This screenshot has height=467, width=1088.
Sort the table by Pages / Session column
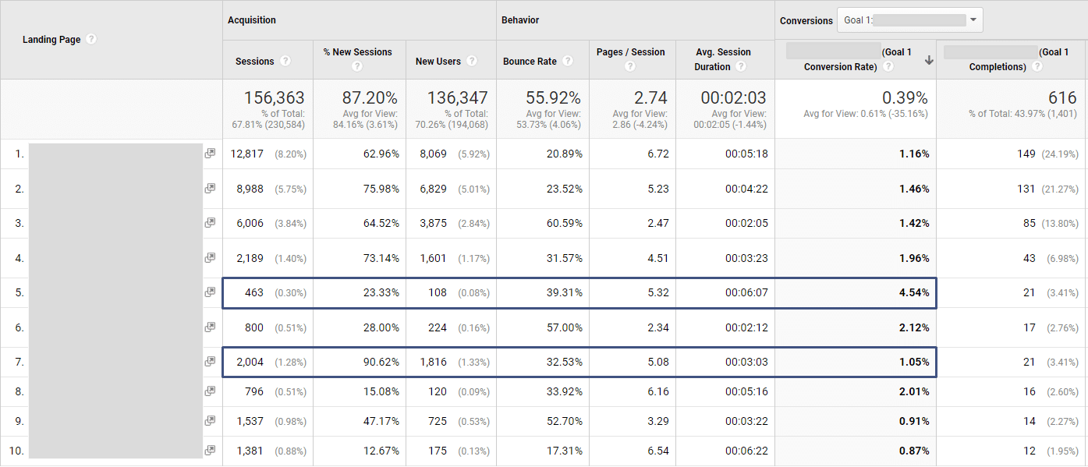(x=632, y=51)
